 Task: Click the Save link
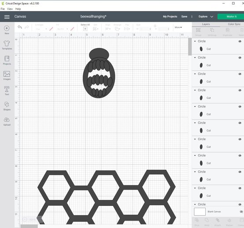(x=184, y=16)
